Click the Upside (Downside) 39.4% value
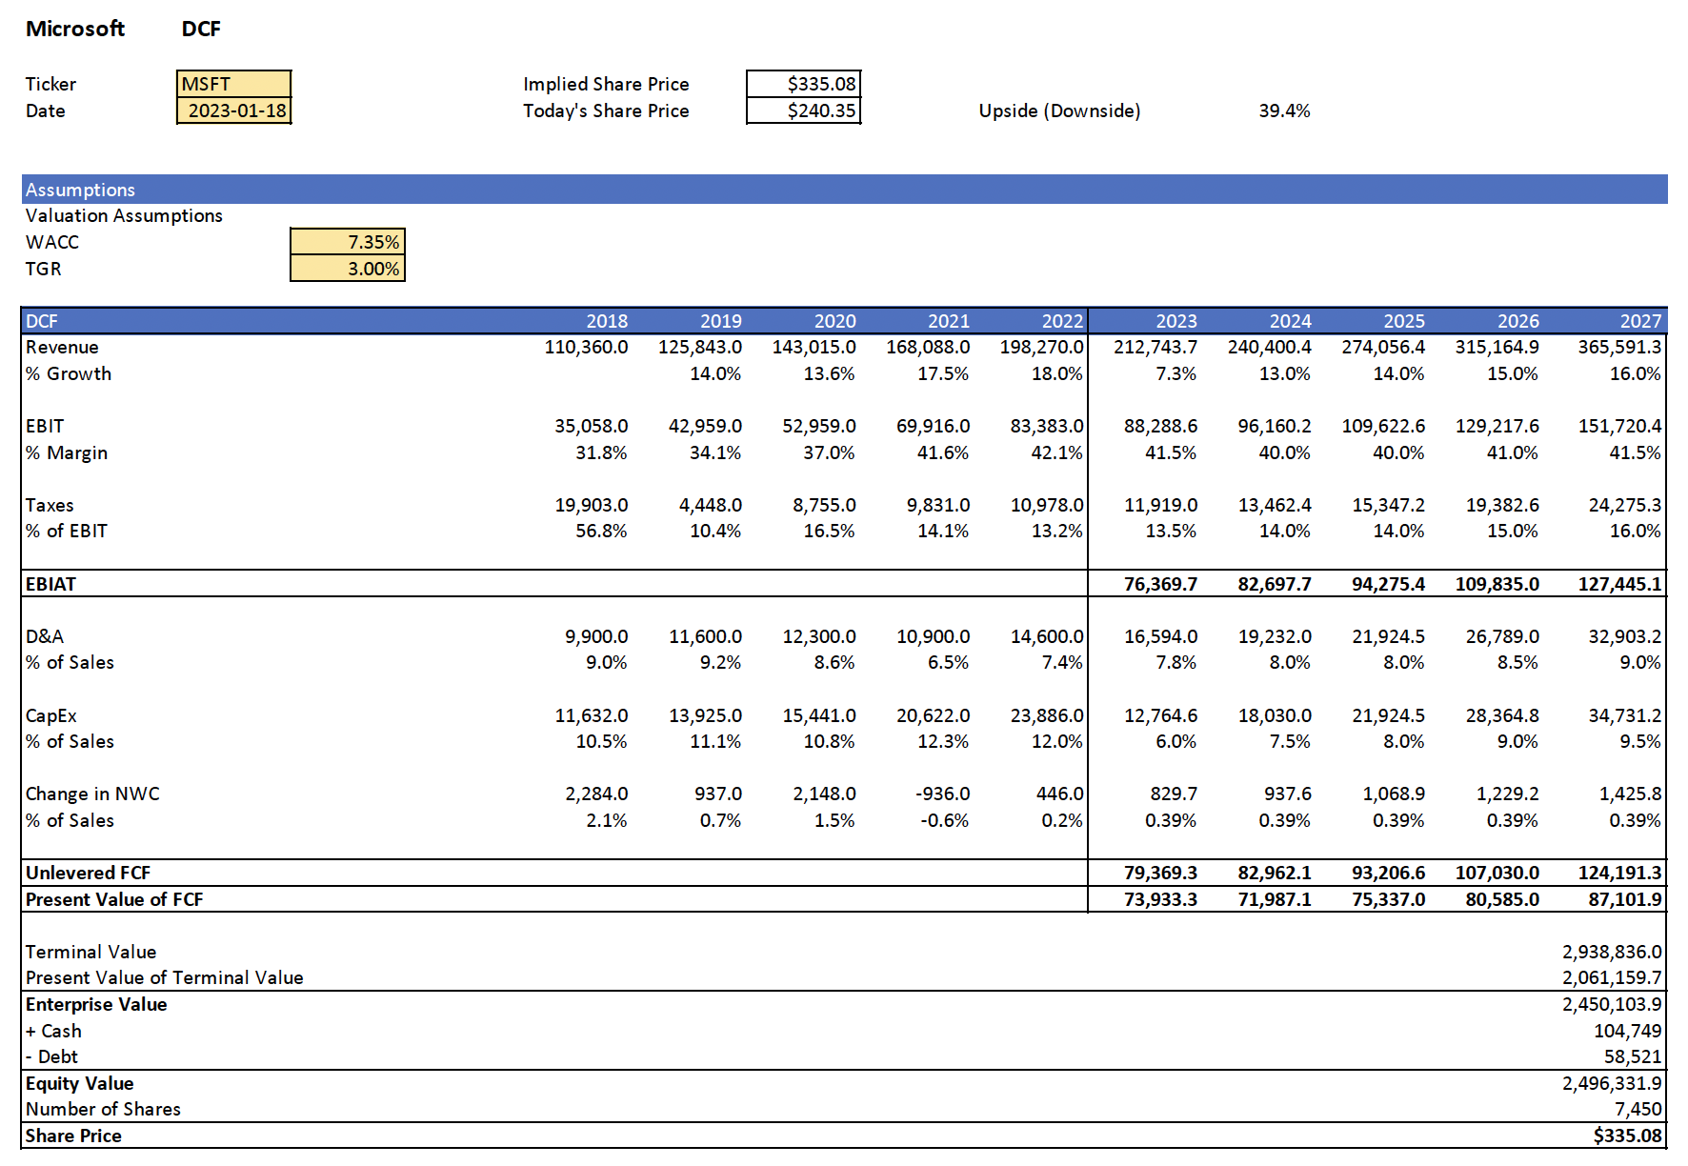Viewport: 1688px width, 1166px height. pyautogui.click(x=1283, y=111)
